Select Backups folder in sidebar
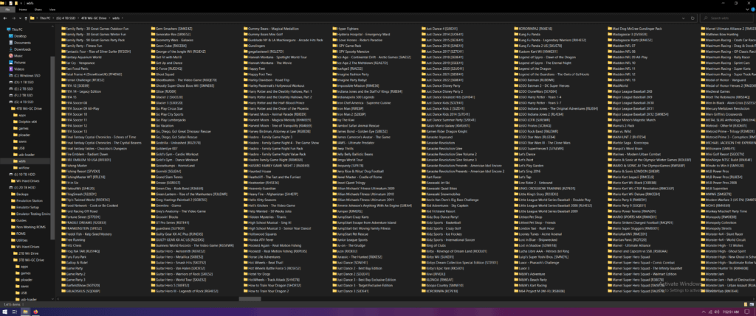 coord(20,194)
